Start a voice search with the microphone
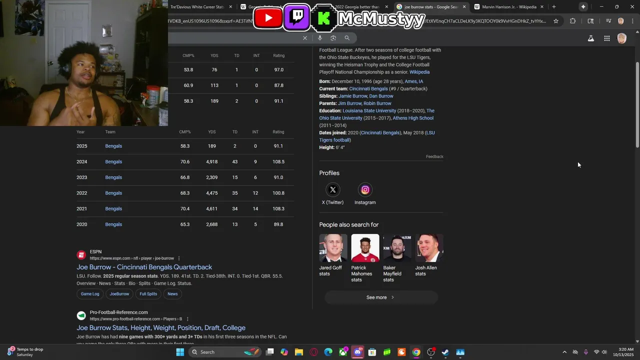 [x=320, y=38]
